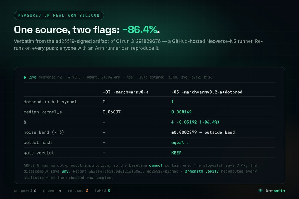The width and height of the screenshot is (299, 199).
Task: Click the '1' value in dotprod row
Action: click(x=172, y=102)
